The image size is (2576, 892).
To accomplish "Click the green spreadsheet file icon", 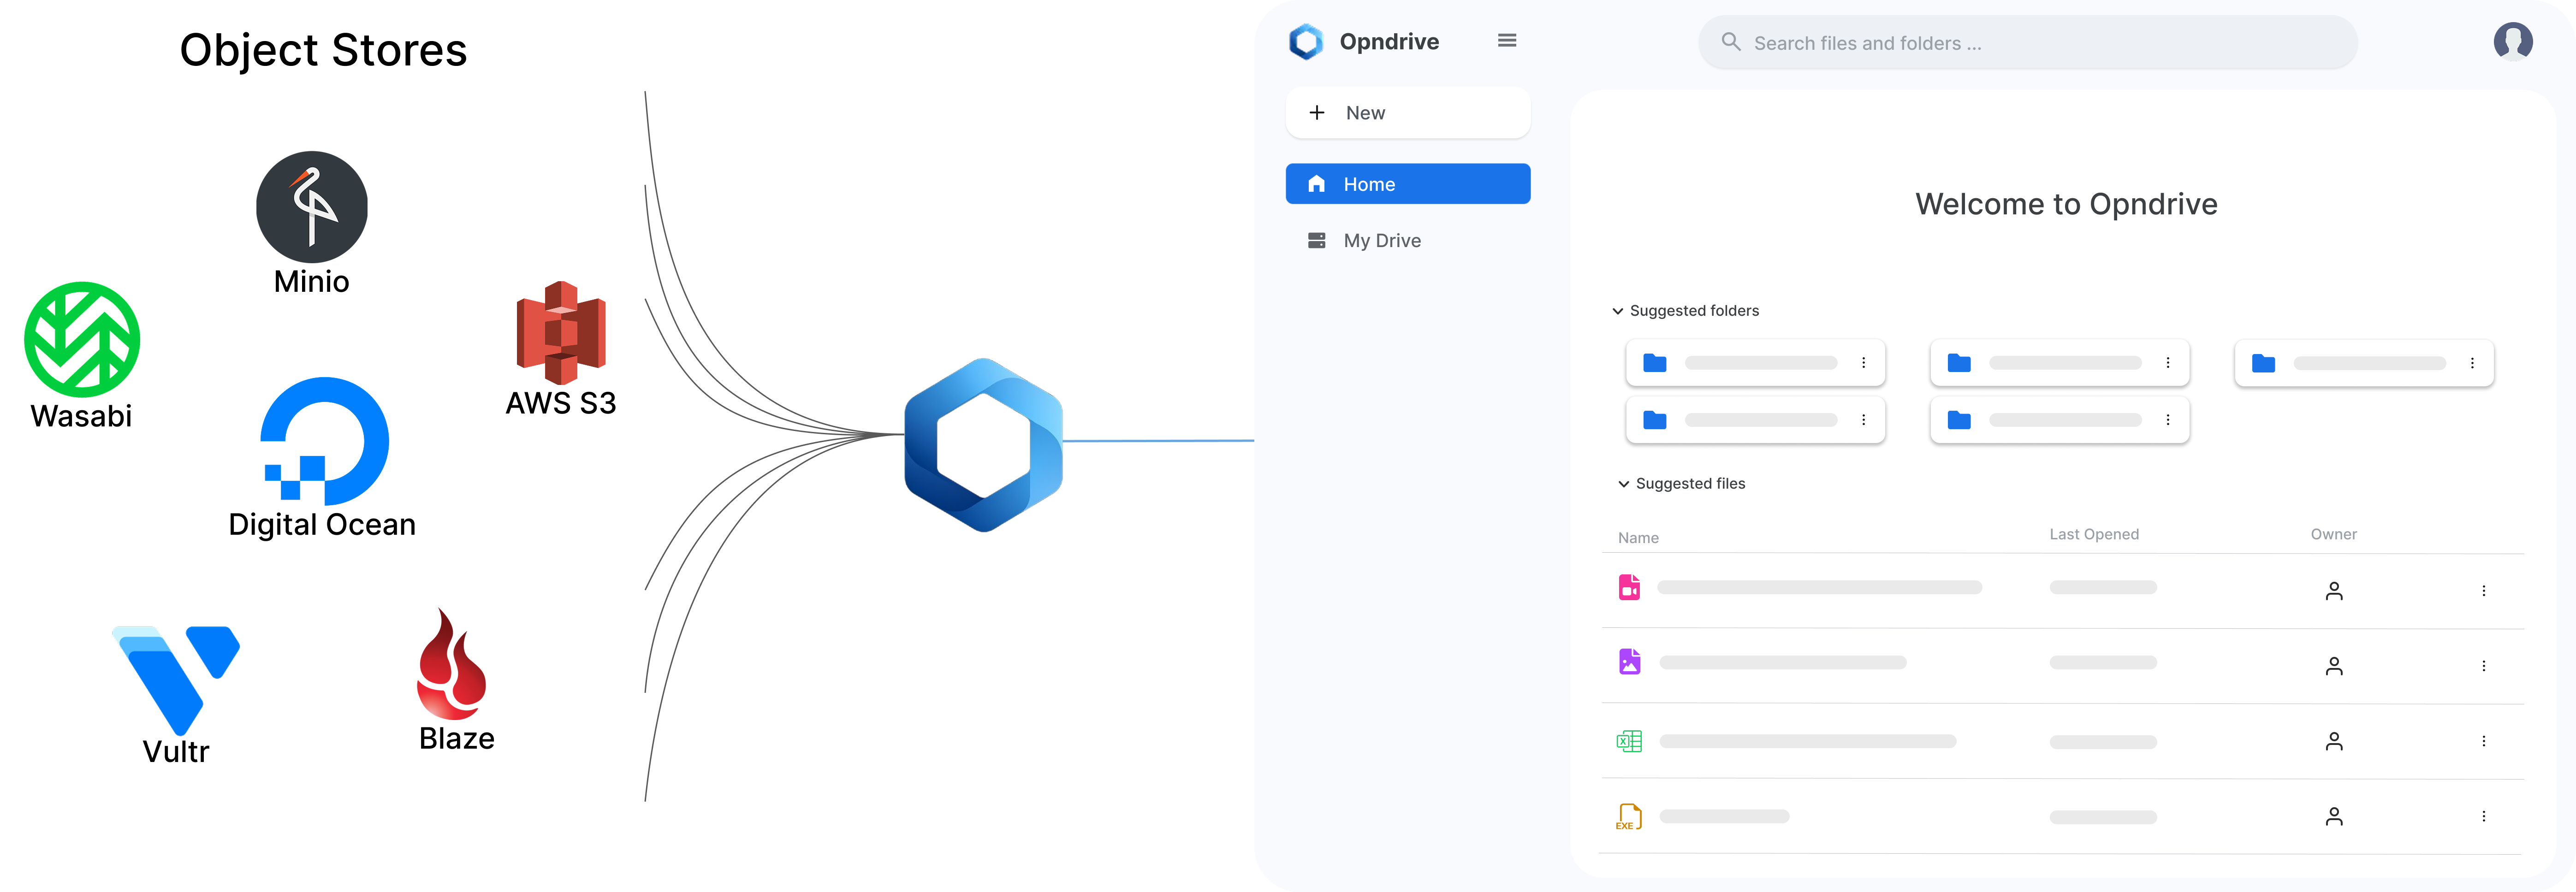I will [x=1629, y=741].
